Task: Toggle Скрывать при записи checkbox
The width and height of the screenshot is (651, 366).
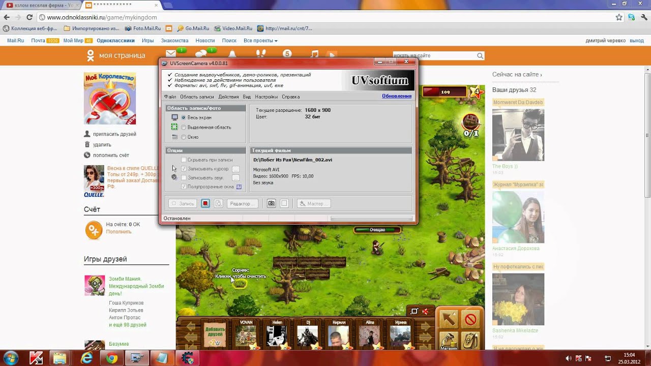Action: point(184,160)
